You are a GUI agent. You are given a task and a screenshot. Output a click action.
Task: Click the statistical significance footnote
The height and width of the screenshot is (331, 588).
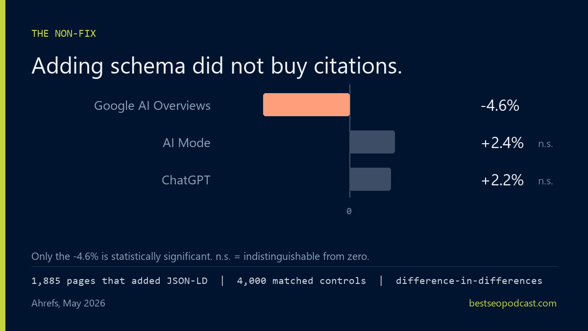pyautogui.click(x=200, y=256)
